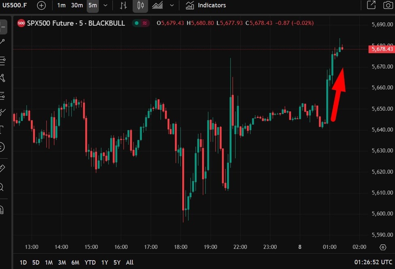This screenshot has width=395, height=269.
Task: Select the ruler measure tool
Action: coord(2,168)
